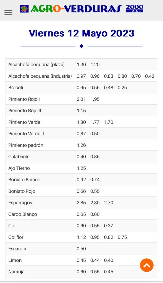Viewport: 163px width, 283px height.
Task: Open the hamburger navigation menu
Action: (9, 12)
